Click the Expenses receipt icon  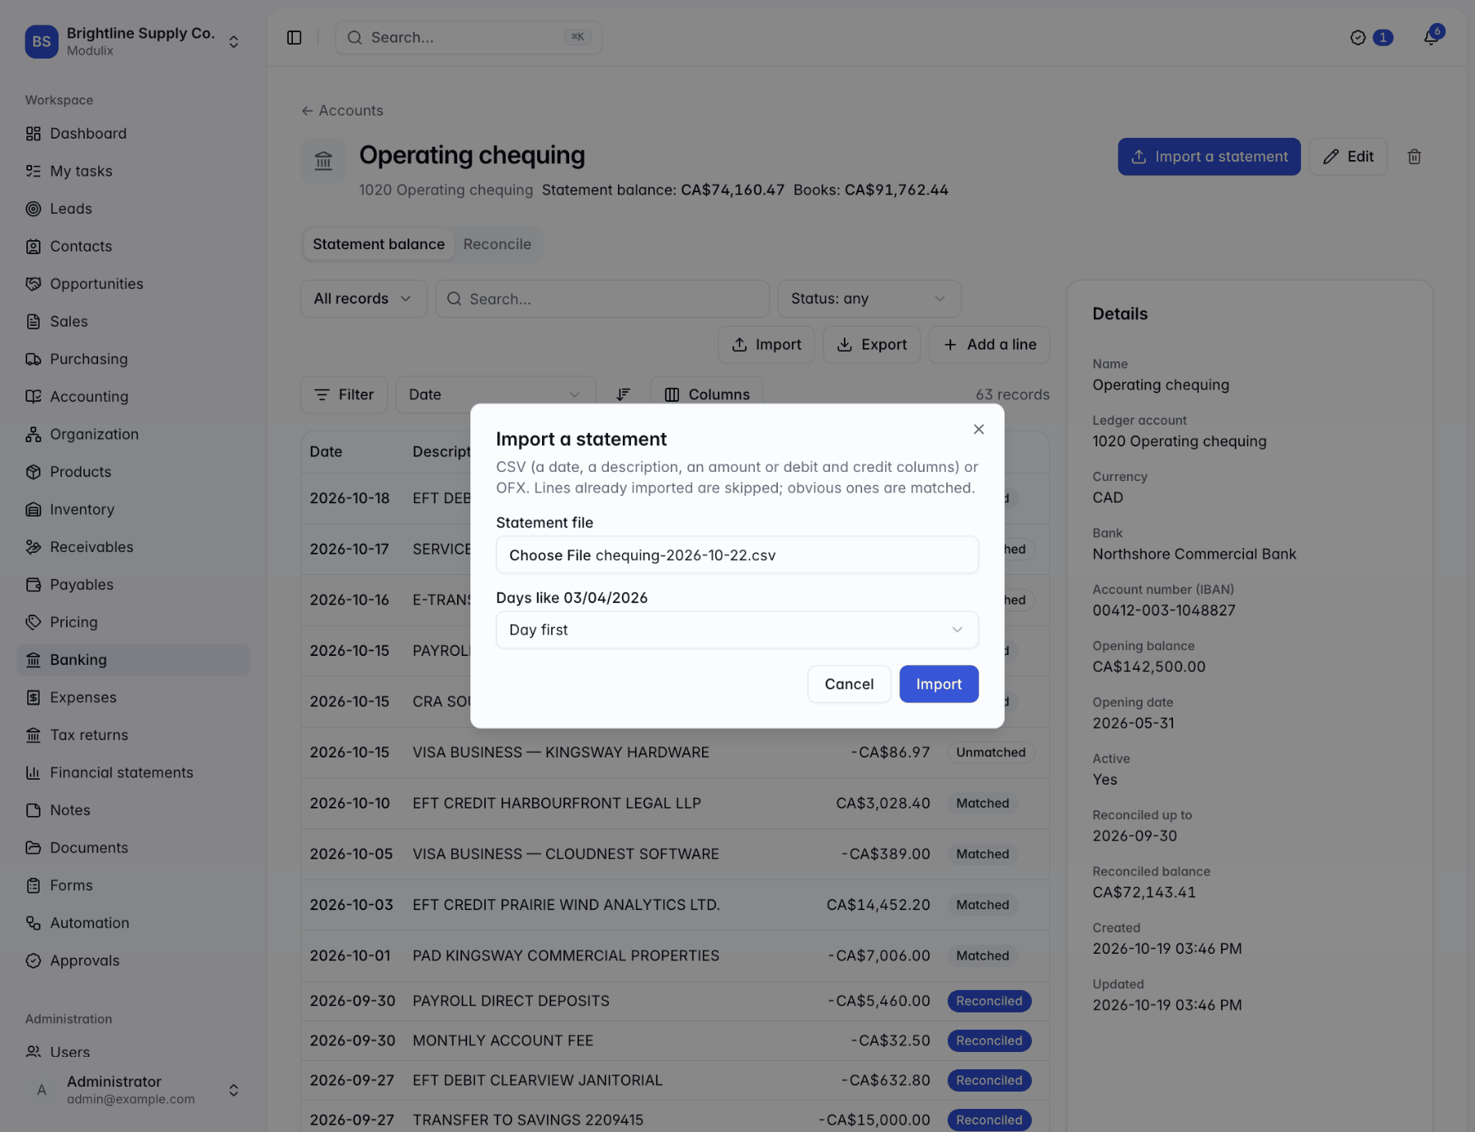(33, 697)
